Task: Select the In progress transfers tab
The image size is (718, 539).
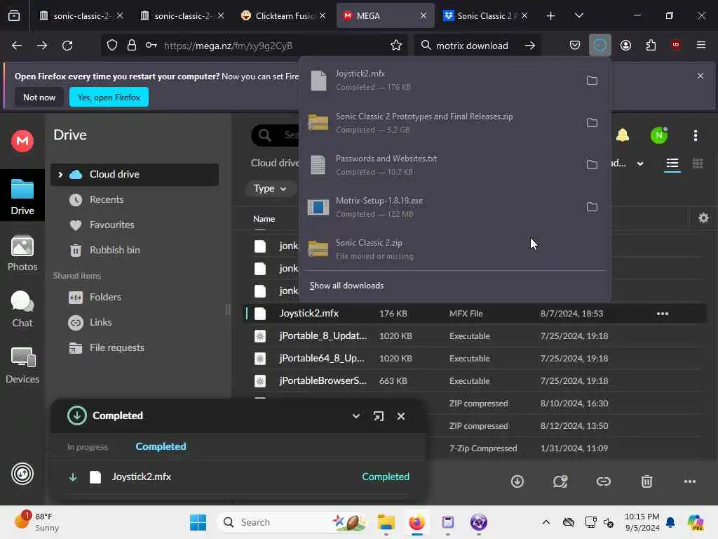Action: [x=88, y=447]
